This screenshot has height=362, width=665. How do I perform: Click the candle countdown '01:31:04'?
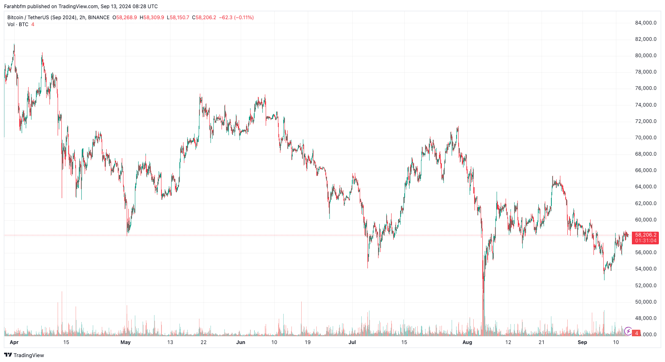tap(646, 241)
